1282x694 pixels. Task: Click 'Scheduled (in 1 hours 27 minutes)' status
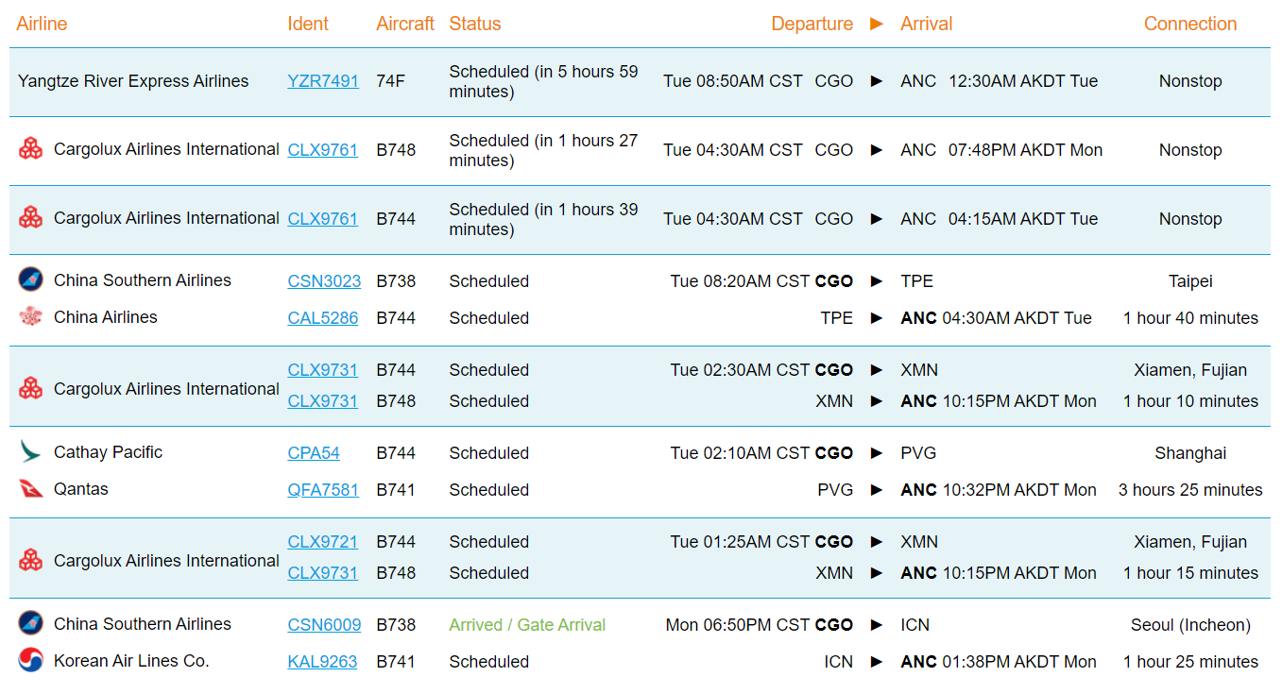click(543, 150)
